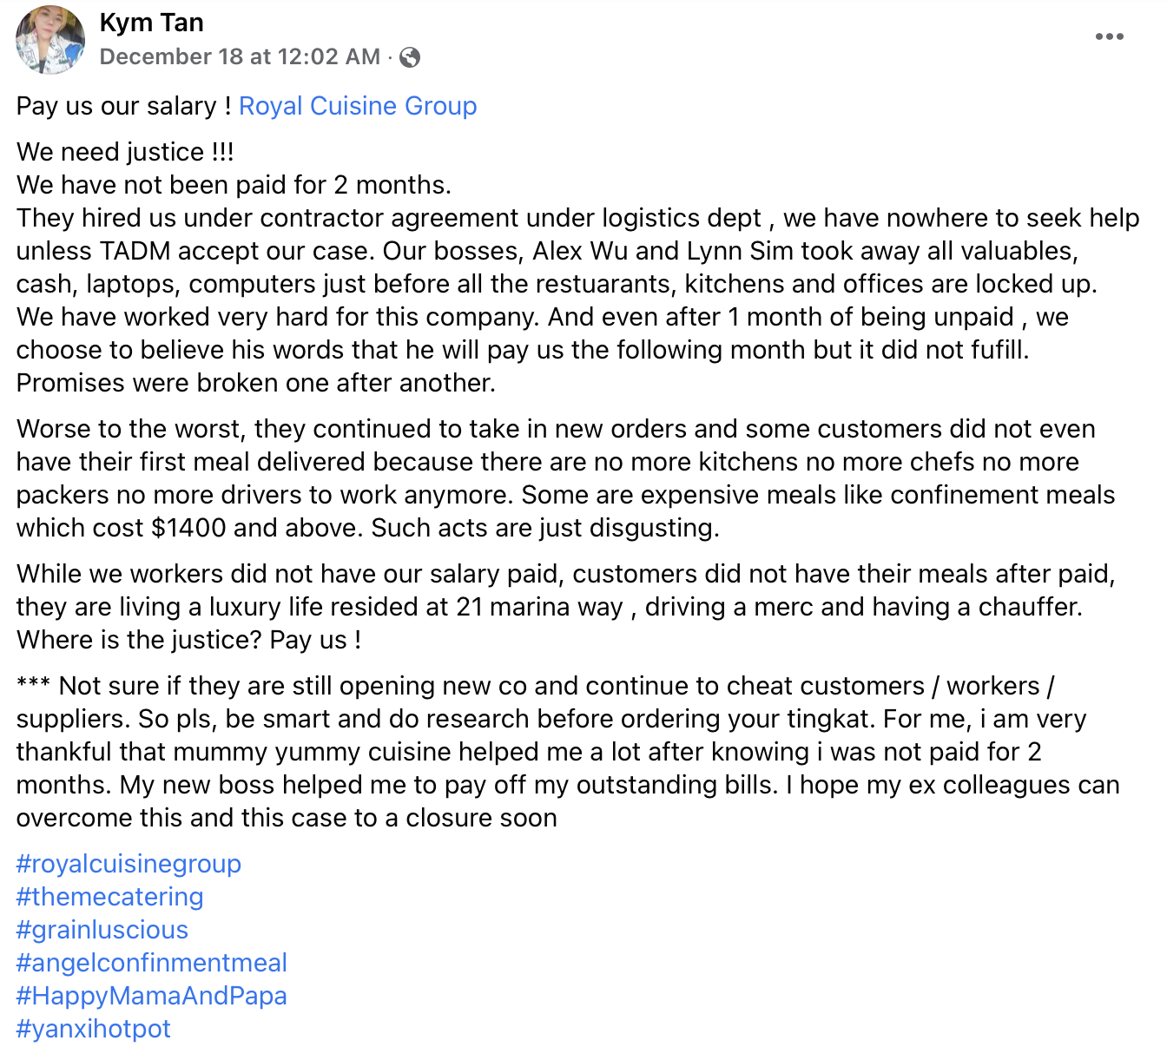The height and width of the screenshot is (1047, 1167).
Task: Open the #grainluscious hashtag
Action: 102,930
